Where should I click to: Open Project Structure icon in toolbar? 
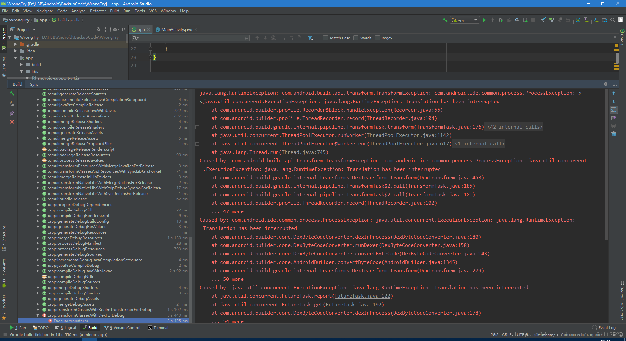(x=604, y=20)
